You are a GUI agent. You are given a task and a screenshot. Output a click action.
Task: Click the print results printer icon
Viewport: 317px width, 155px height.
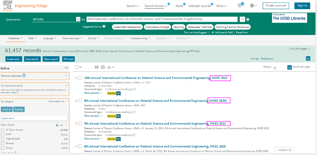pyautogui.click(x=103, y=67)
